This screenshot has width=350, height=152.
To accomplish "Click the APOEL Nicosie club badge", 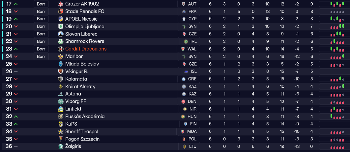I will (61, 19).
